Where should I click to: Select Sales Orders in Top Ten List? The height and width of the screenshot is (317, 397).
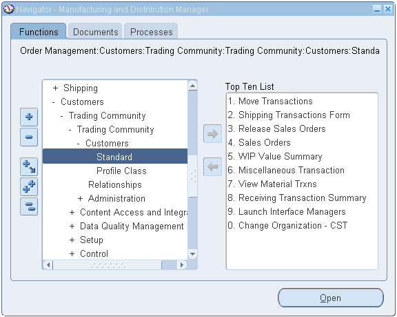pyautogui.click(x=259, y=142)
